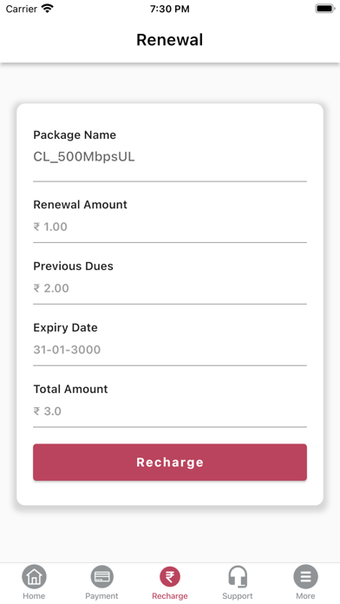Tap the Home house icon
Image resolution: width=340 pixels, height=604 pixels.
point(34,576)
